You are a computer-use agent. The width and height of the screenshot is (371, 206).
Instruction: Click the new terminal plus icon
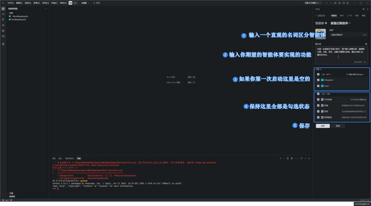pyautogui.click(x=280, y=158)
